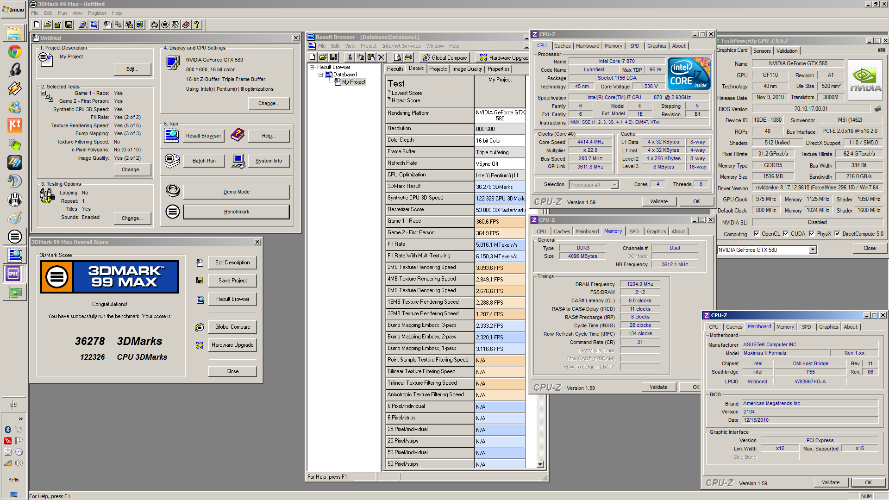This screenshot has height=500, width=889.
Task: Click Edit Description button in score dialog
Action: pos(232,262)
